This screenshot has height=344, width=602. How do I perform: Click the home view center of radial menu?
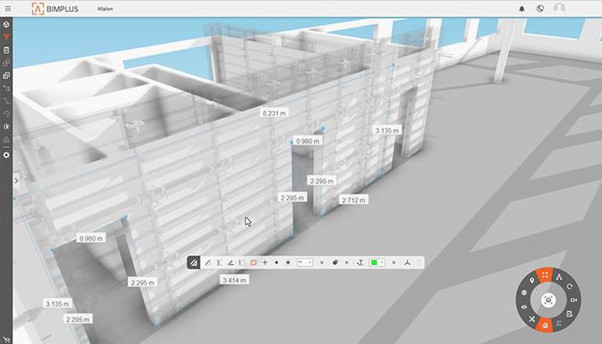point(548,300)
